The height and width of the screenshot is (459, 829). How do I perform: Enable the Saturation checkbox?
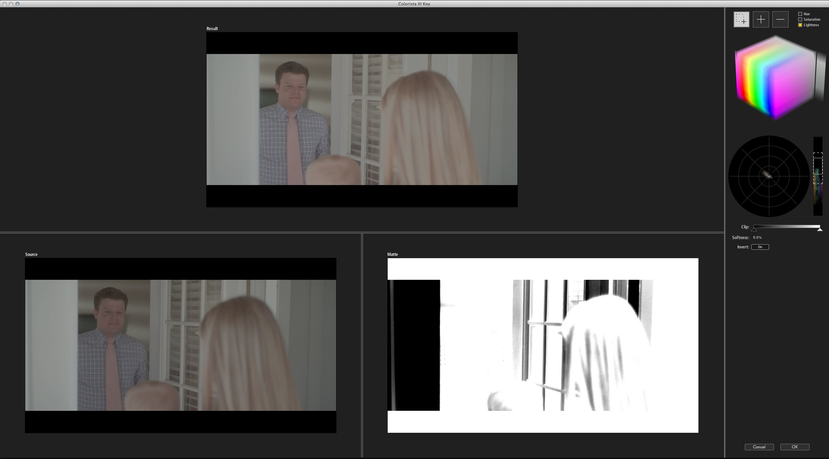pos(800,20)
